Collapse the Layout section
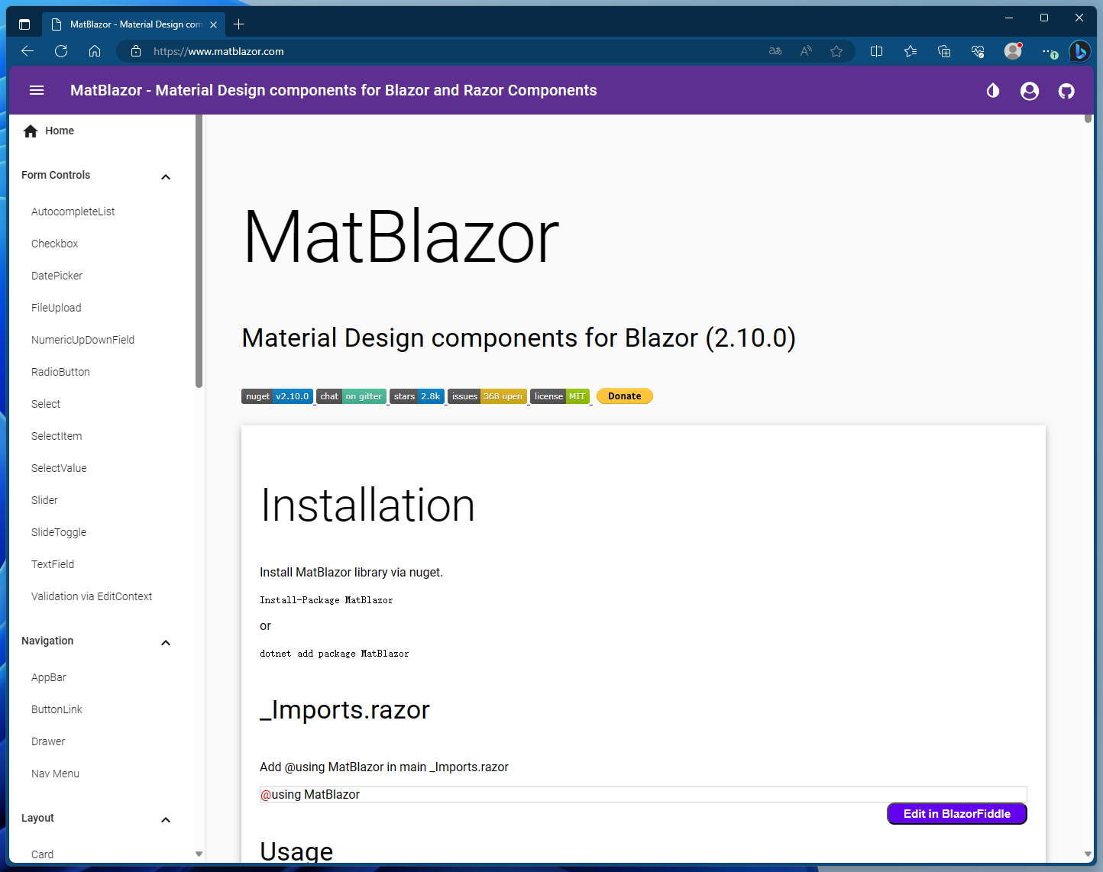 (x=166, y=820)
